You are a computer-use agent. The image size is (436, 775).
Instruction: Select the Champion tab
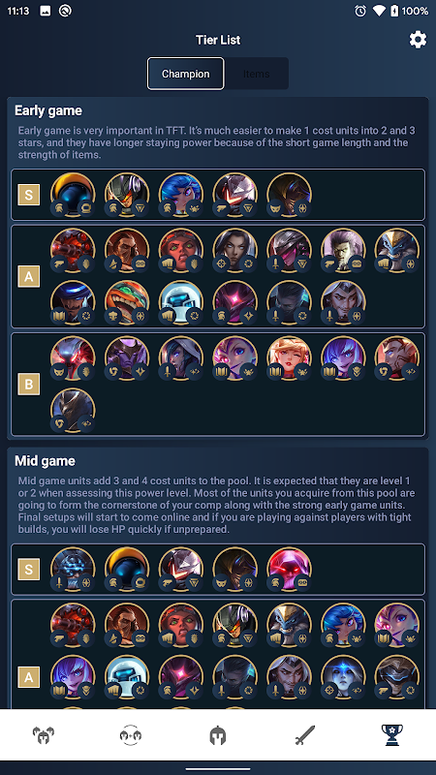point(186,74)
